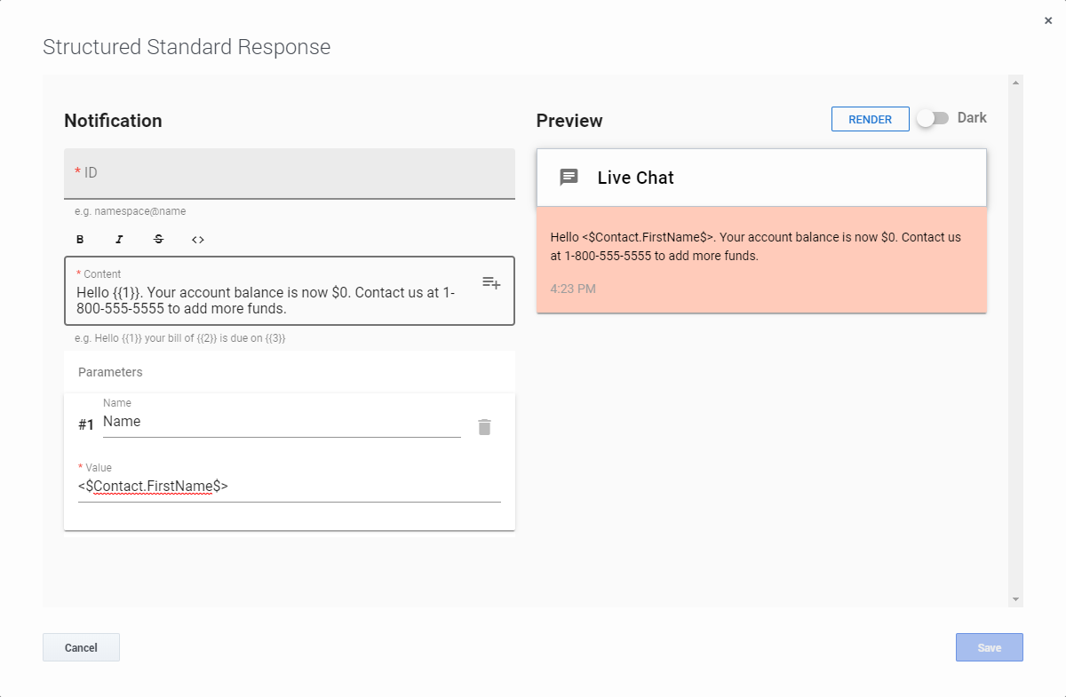The height and width of the screenshot is (697, 1066).
Task: Toggle the Dark preview mode switch
Action: pyautogui.click(x=933, y=118)
